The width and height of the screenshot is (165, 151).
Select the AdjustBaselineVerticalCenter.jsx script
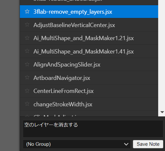pos(89,25)
